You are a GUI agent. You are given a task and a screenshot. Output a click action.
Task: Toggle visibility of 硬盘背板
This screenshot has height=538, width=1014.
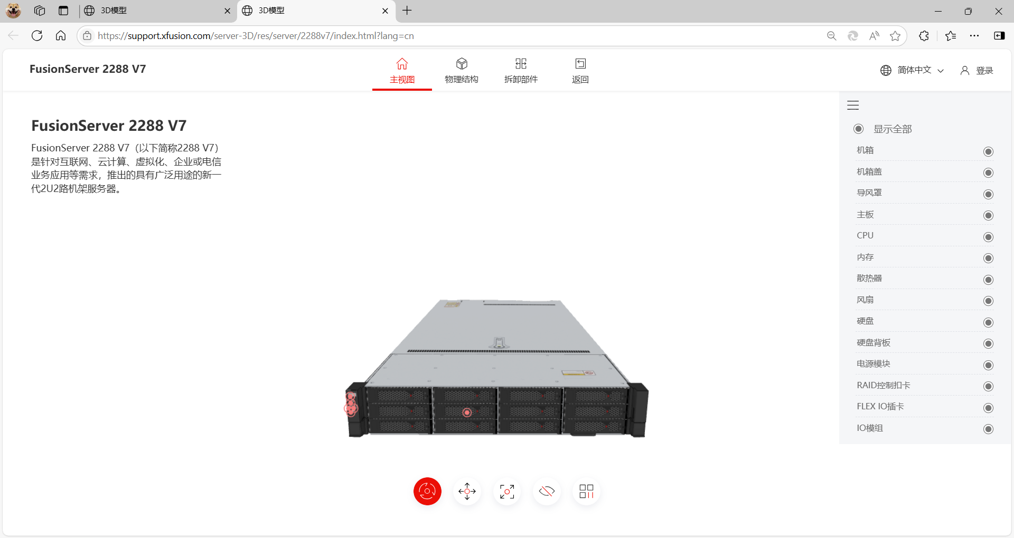pyautogui.click(x=989, y=344)
